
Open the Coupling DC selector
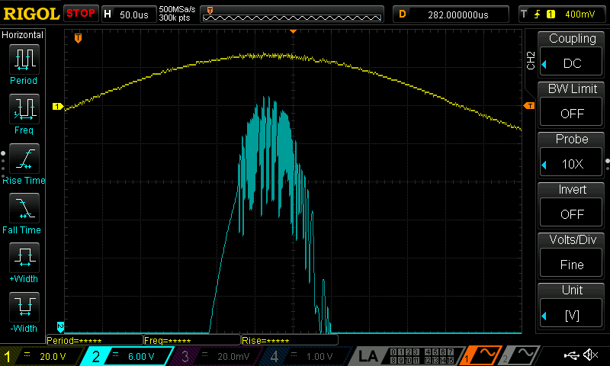pyautogui.click(x=571, y=63)
